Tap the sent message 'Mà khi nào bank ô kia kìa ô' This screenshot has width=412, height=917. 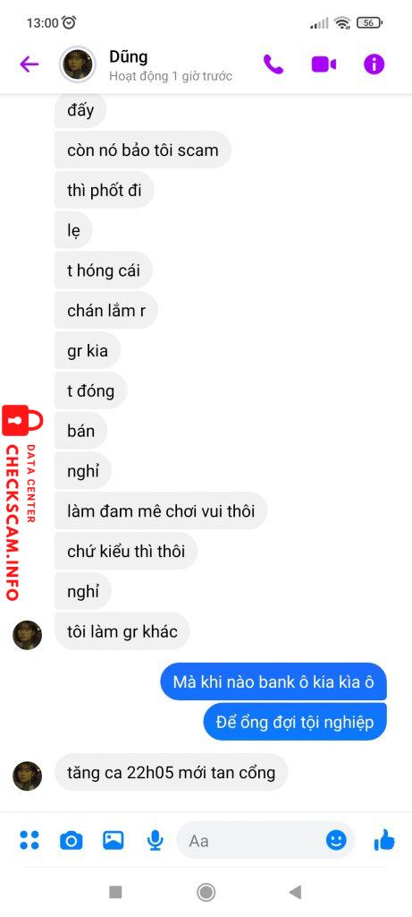(273, 681)
